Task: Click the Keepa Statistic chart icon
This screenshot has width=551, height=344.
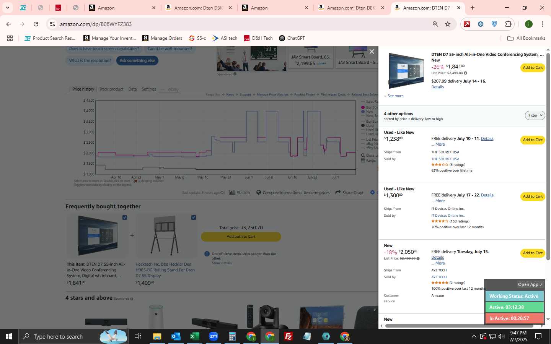Action: click(x=232, y=192)
